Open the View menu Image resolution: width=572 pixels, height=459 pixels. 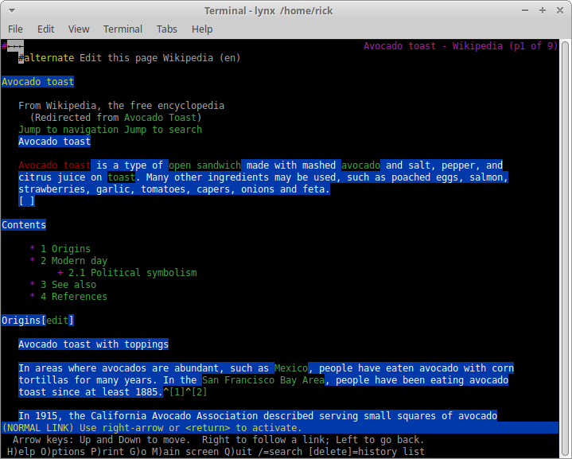[79, 29]
